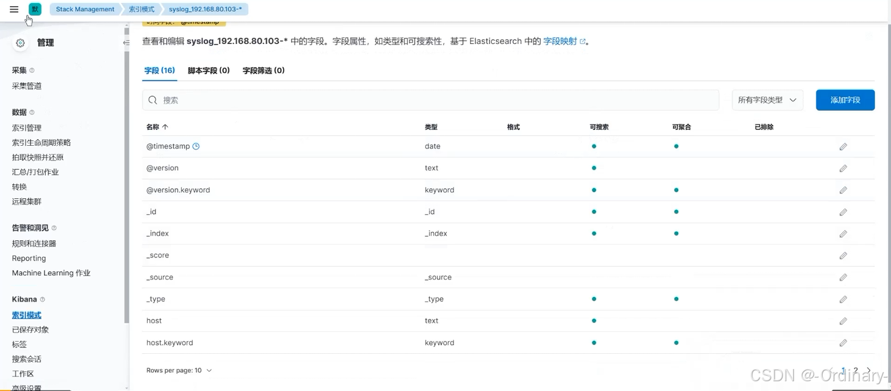
Task: Open 汇总/打包作业 in the sidebar
Action: [35, 172]
